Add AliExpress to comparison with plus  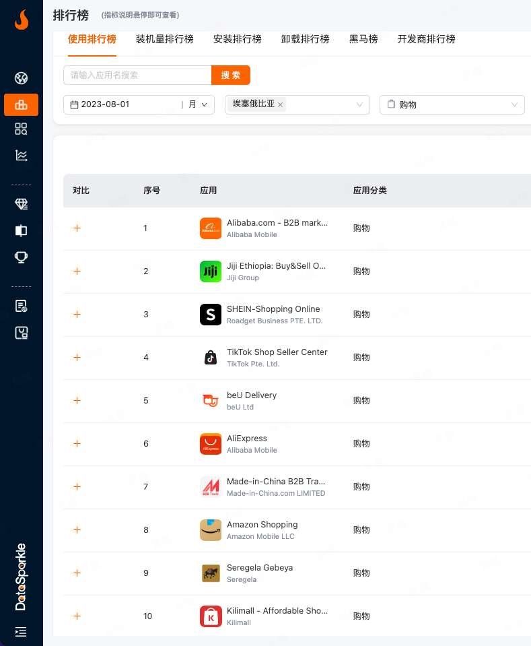pyautogui.click(x=77, y=444)
